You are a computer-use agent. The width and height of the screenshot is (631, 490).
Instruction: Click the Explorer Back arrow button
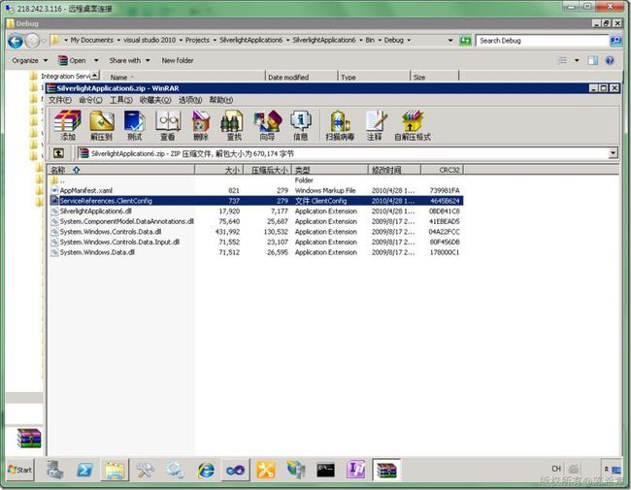click(x=16, y=41)
